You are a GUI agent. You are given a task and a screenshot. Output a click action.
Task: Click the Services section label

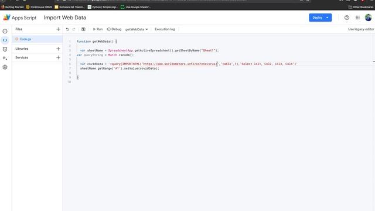[x=22, y=57]
